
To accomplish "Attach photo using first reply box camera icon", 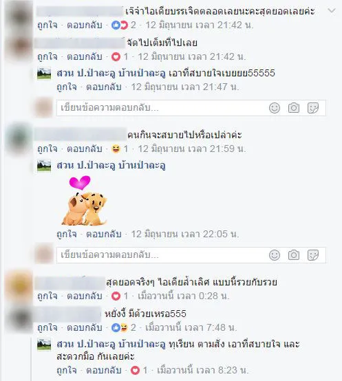I will tap(294, 108).
